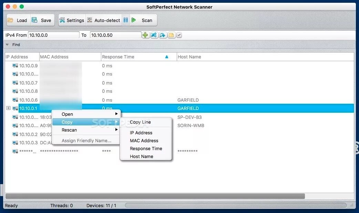359x213 pixels.
Task: Click the horizontal scrollbar under the device list
Action: [155, 196]
